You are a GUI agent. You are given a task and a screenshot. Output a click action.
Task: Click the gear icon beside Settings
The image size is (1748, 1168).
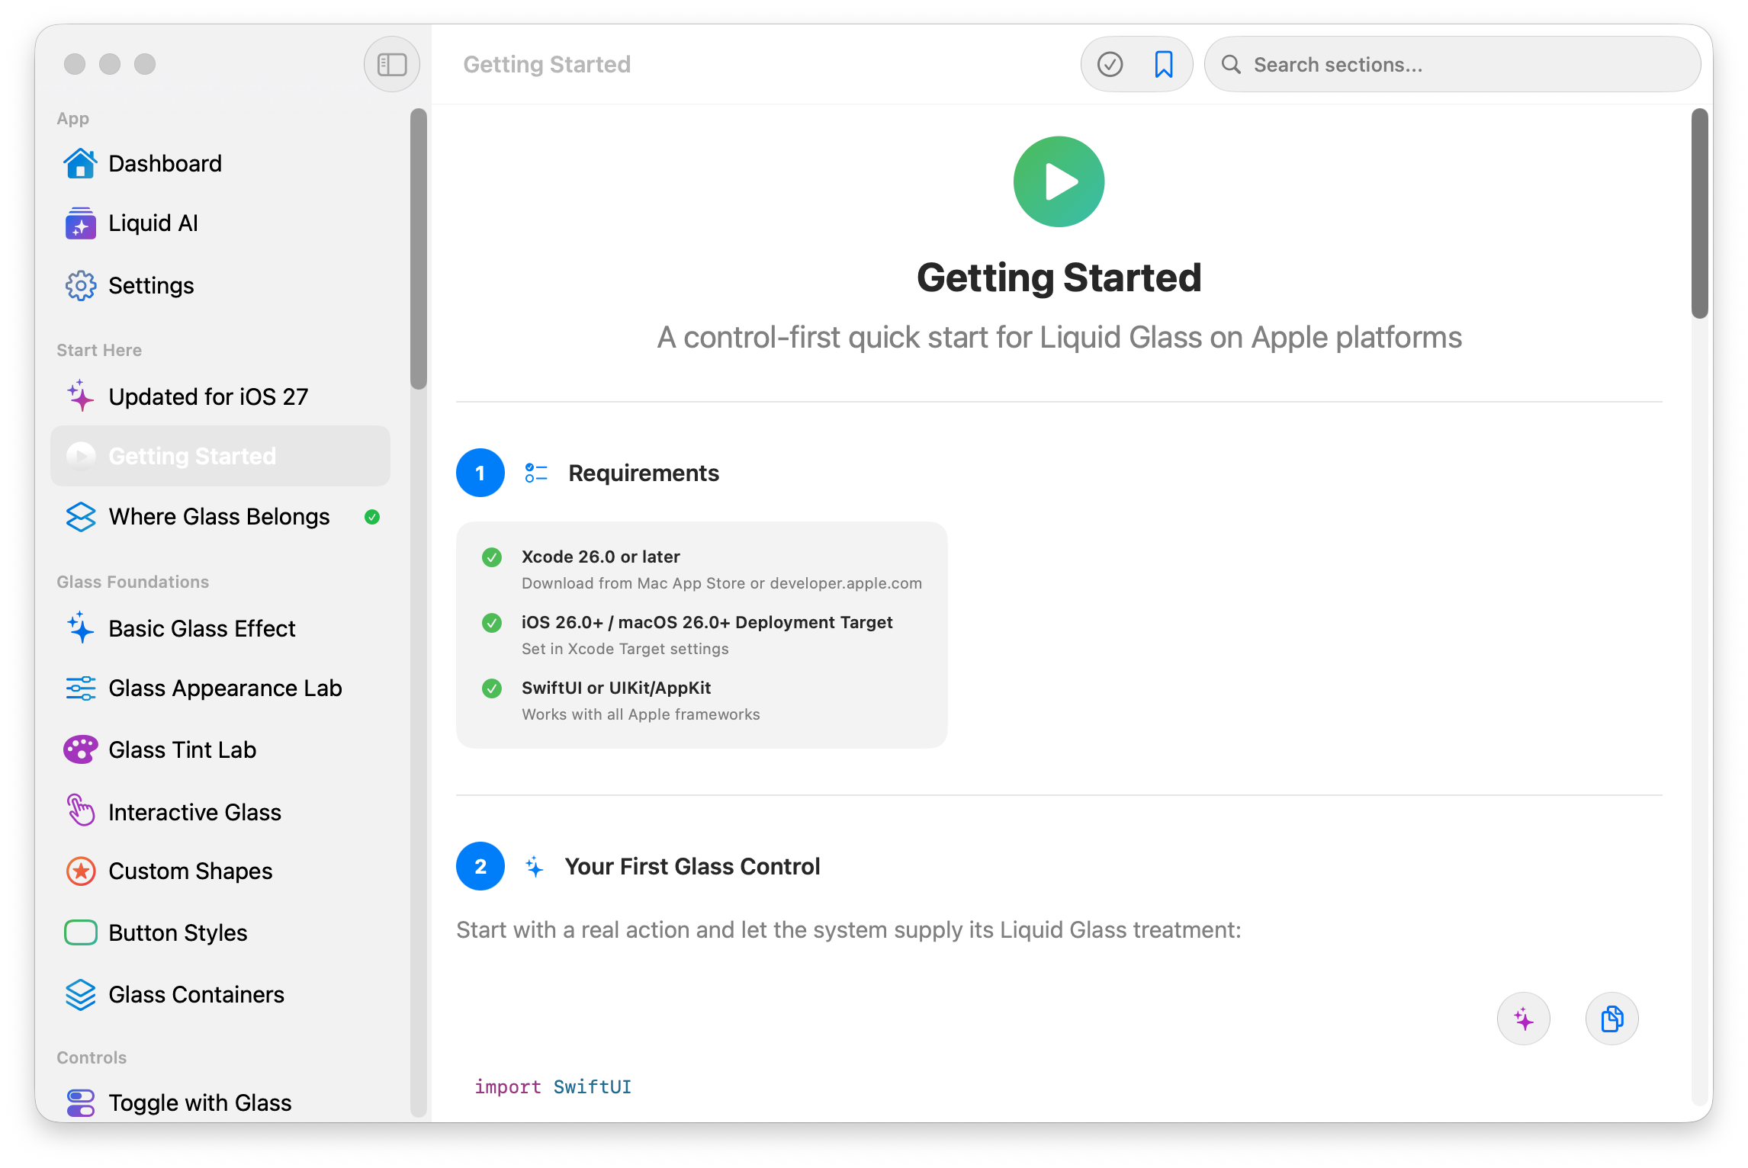tap(80, 286)
